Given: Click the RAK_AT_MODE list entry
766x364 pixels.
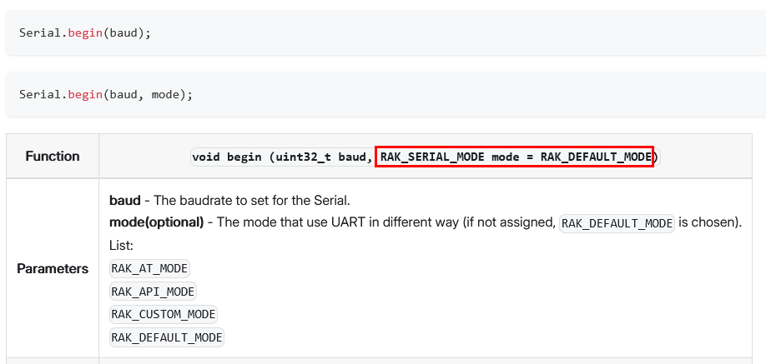Looking at the screenshot, I should point(150,268).
